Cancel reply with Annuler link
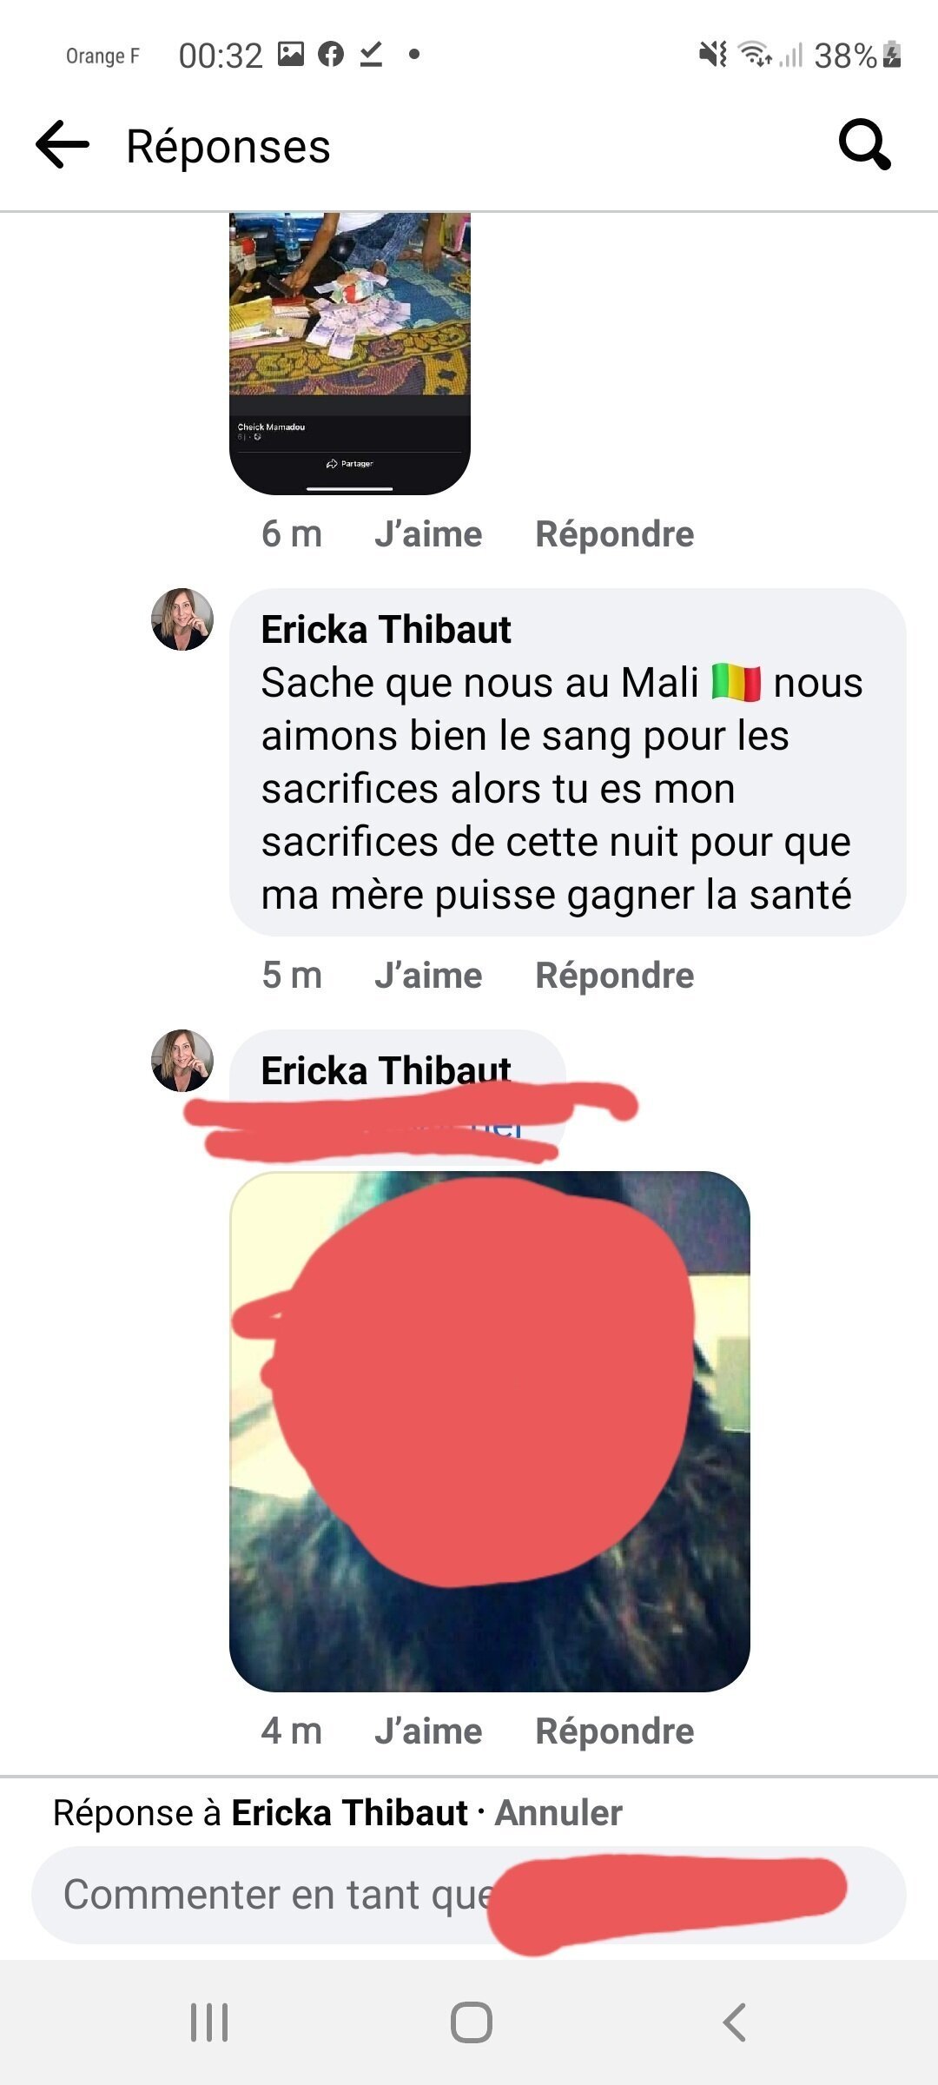 click(558, 1813)
